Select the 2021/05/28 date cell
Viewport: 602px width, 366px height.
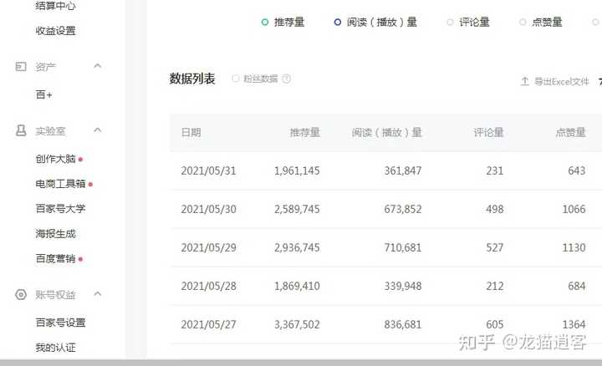[208, 286]
